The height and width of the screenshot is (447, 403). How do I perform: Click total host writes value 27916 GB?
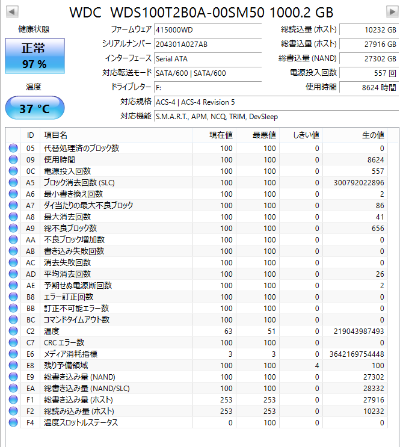coord(369,45)
